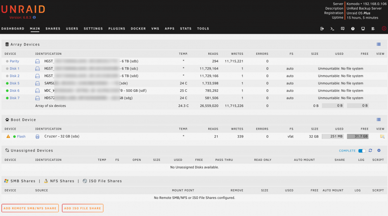
Task: Open the Disk 7 link
Action: [x=15, y=98]
